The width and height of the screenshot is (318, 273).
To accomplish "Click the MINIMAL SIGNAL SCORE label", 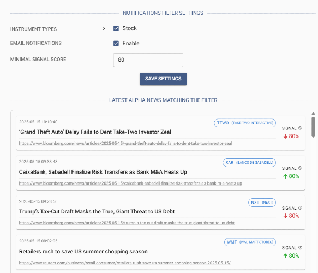I will (x=38, y=60).
